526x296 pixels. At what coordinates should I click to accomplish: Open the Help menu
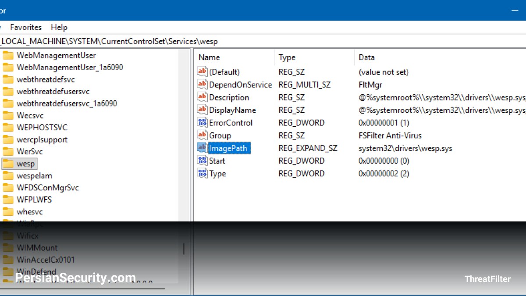click(59, 27)
